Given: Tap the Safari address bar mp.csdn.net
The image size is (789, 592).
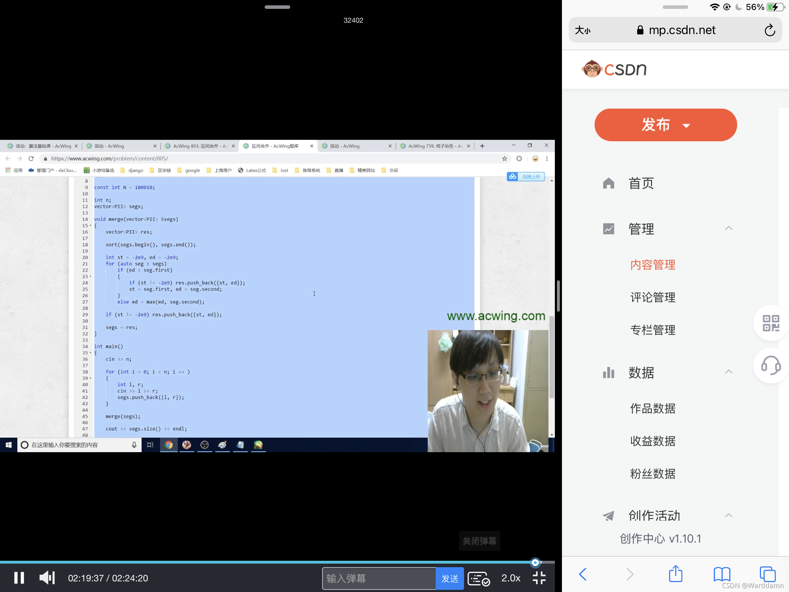Looking at the screenshot, I should pos(676,30).
